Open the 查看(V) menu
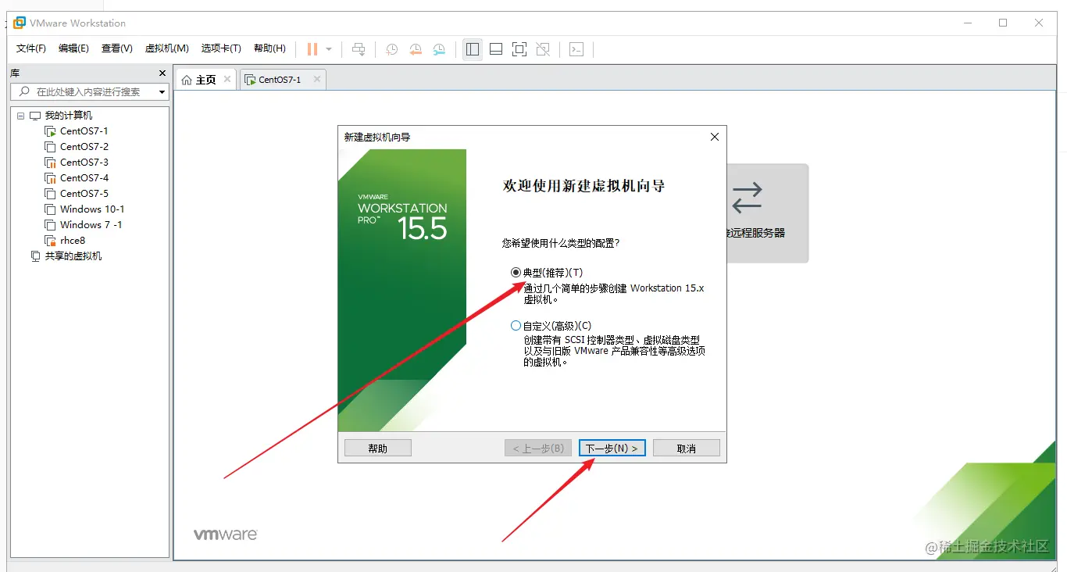 point(117,48)
